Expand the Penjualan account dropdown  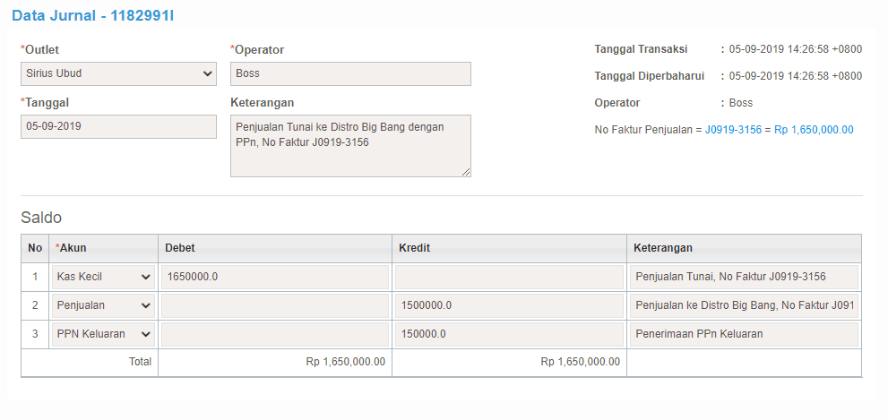click(x=103, y=305)
